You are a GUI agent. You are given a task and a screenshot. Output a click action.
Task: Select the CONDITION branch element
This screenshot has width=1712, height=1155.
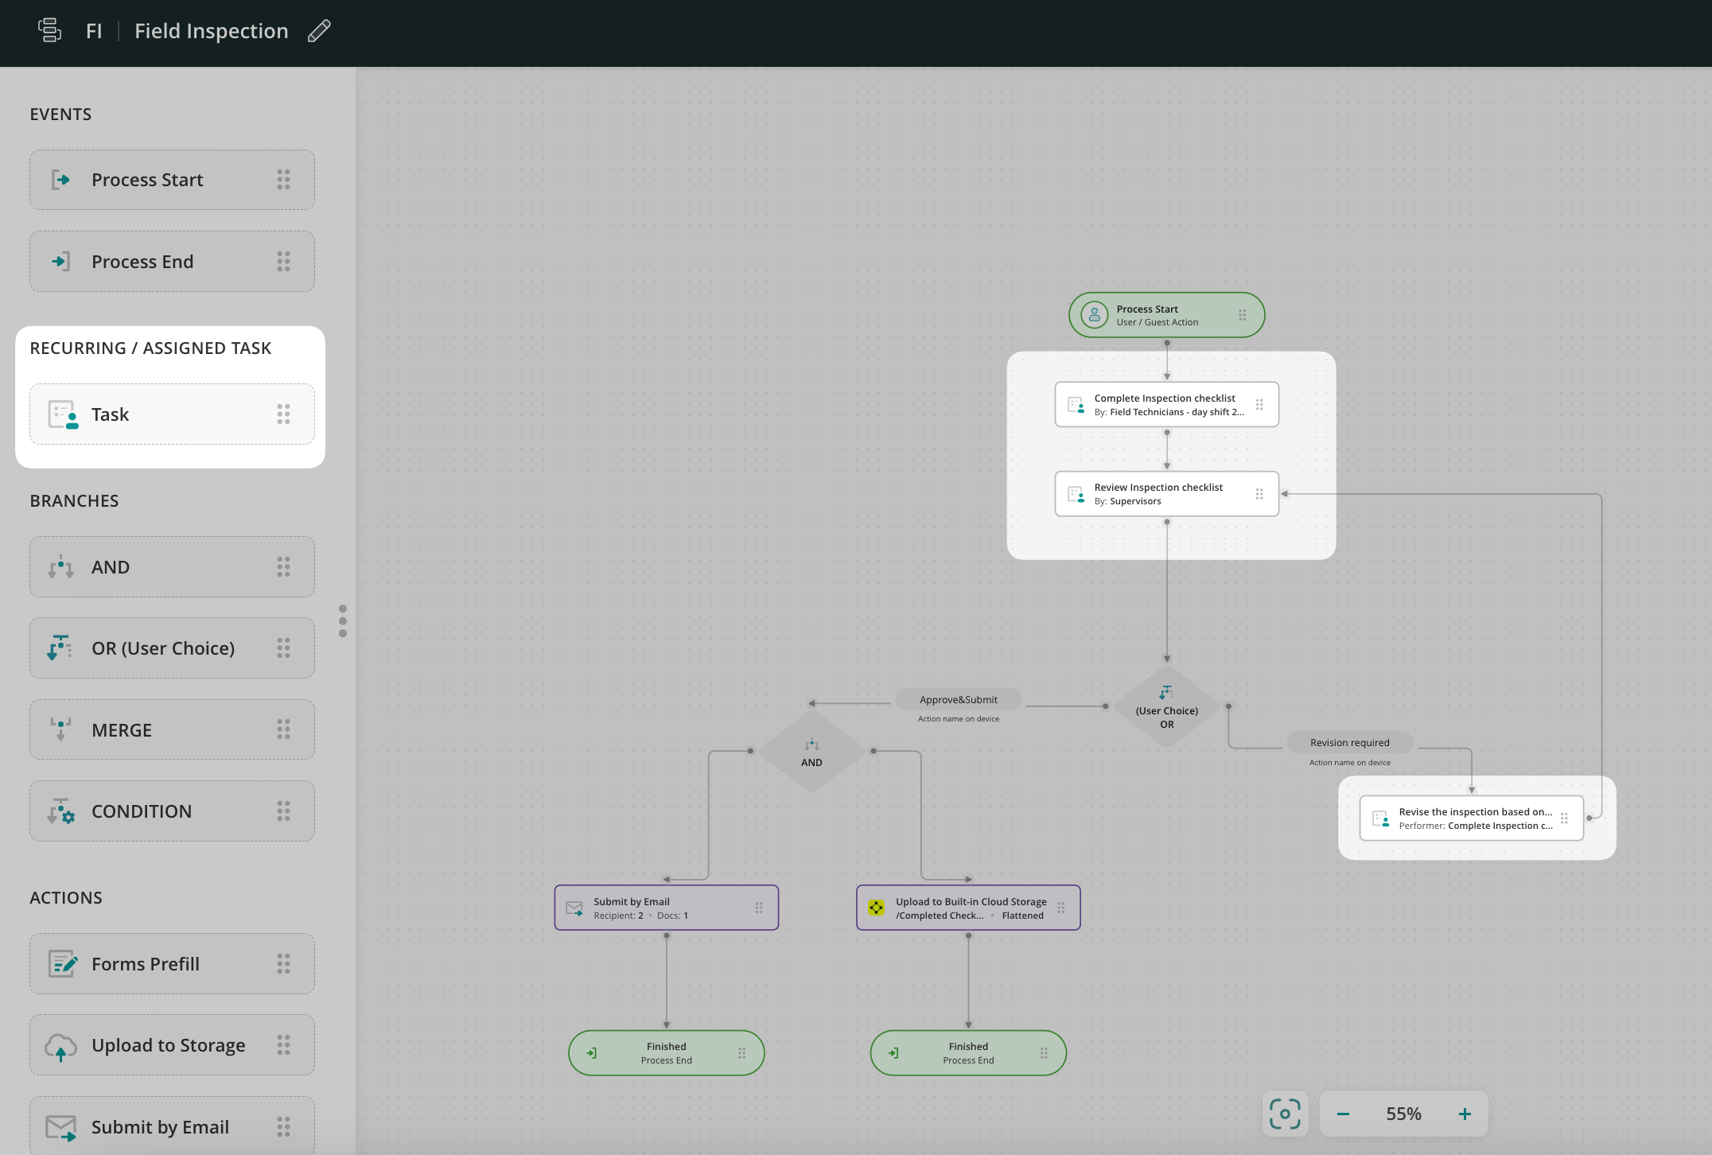[x=172, y=811]
